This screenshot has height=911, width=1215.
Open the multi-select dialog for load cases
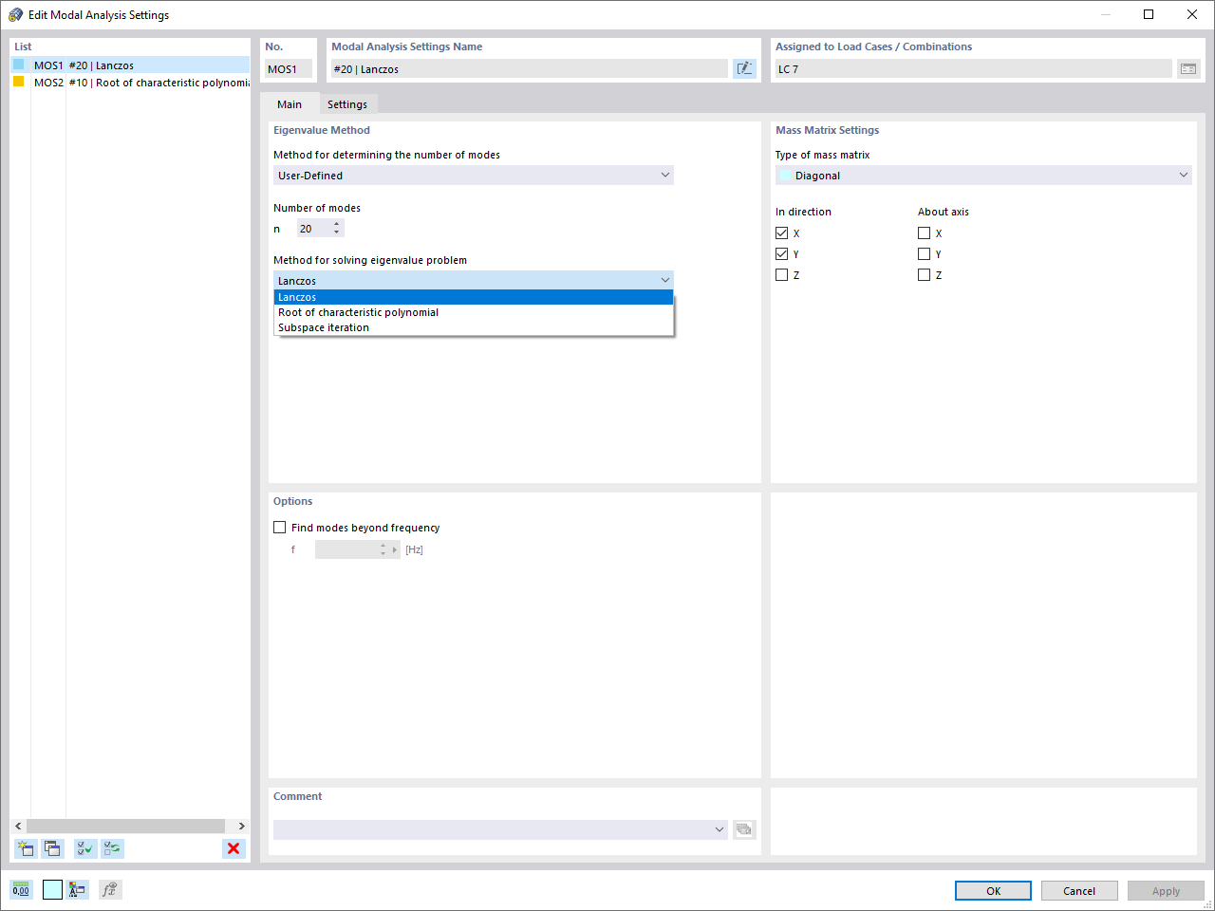[1188, 68]
